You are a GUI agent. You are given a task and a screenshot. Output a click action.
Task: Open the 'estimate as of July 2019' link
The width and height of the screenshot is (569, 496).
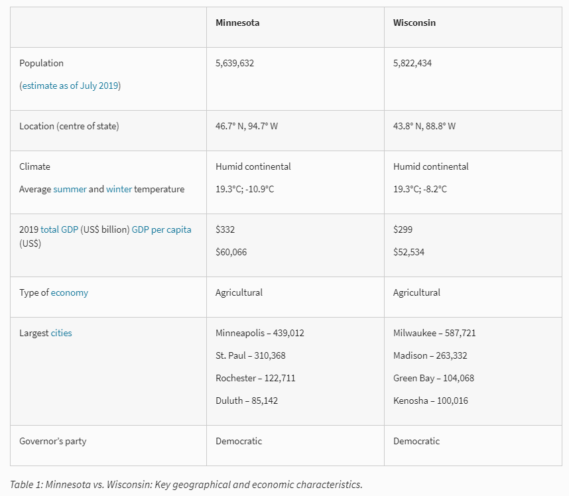tap(70, 86)
